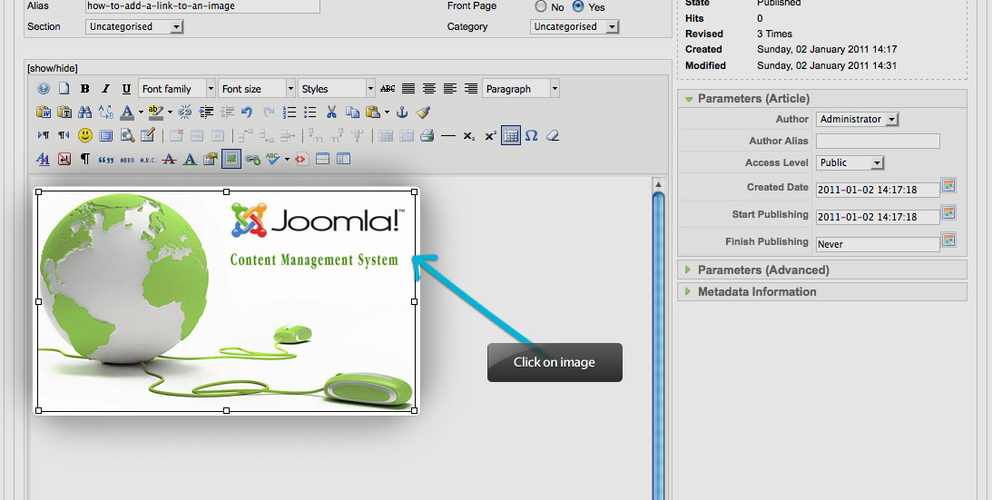Apply strikethrough (ABC) formatting
This screenshot has width=992, height=500.
point(388,89)
